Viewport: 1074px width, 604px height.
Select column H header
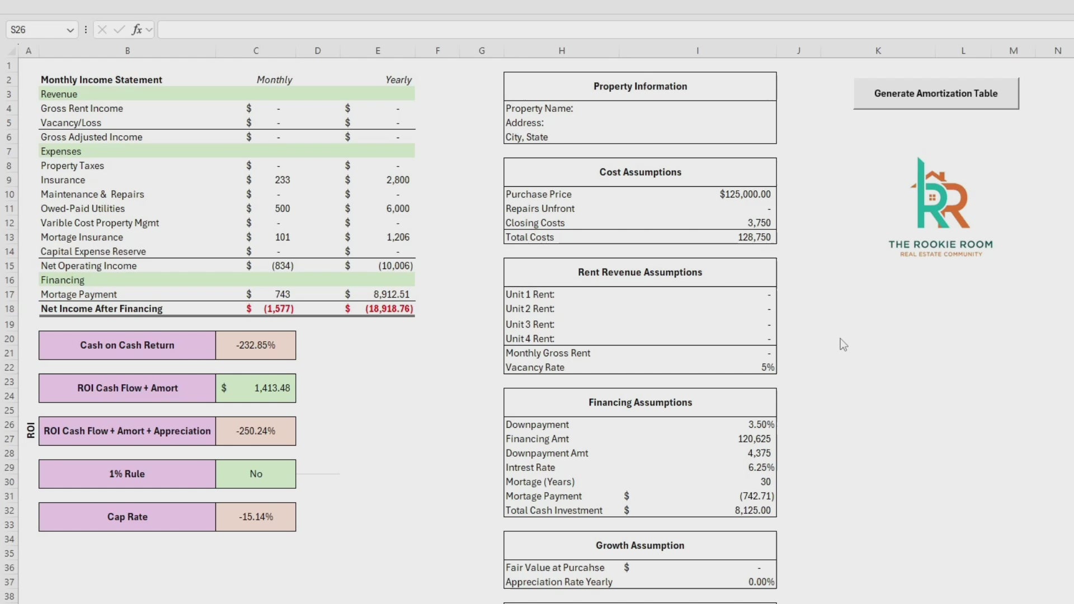click(x=561, y=51)
